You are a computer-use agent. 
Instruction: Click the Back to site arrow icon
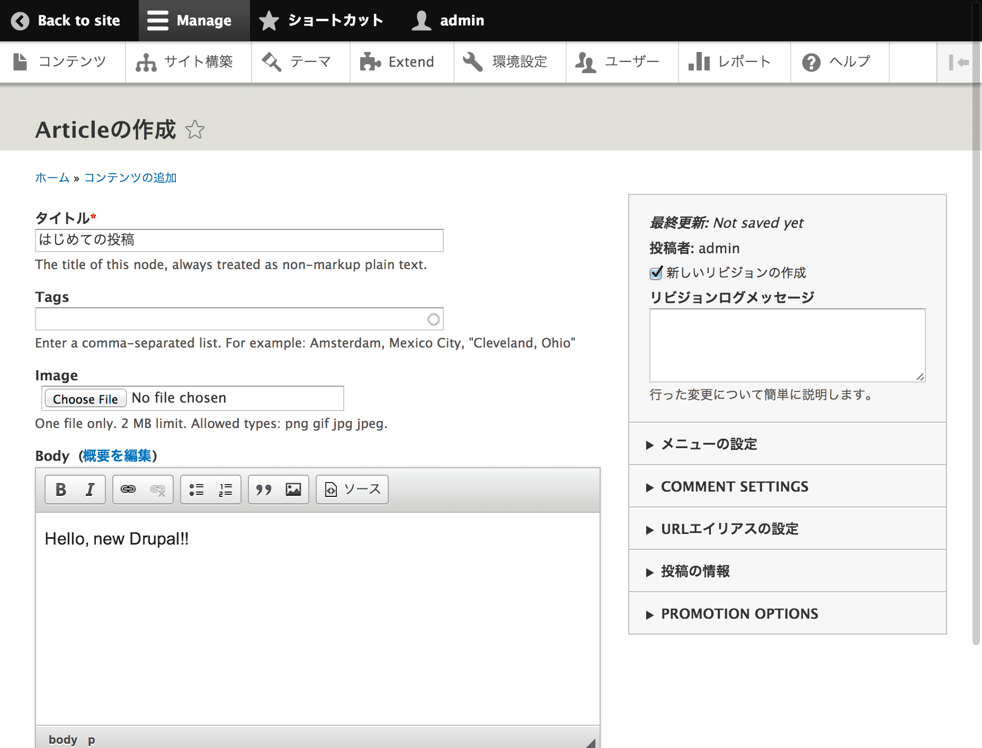(x=20, y=21)
